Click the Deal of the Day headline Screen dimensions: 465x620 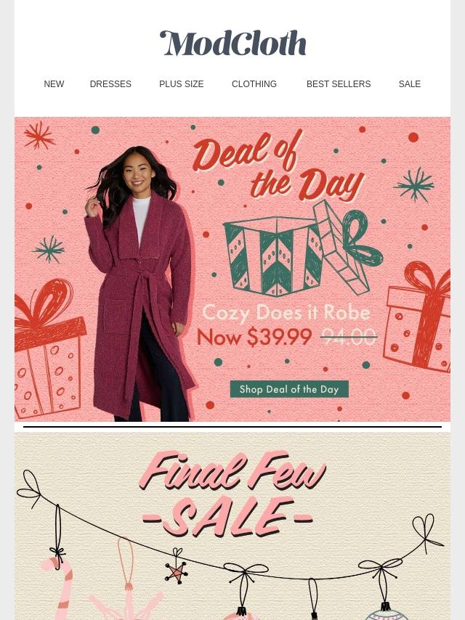point(278,166)
